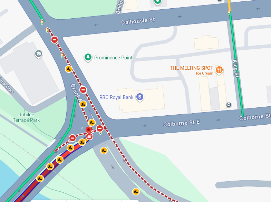The image size is (271, 202).
Task: Select the red dot location marker
Action: tap(89, 129)
